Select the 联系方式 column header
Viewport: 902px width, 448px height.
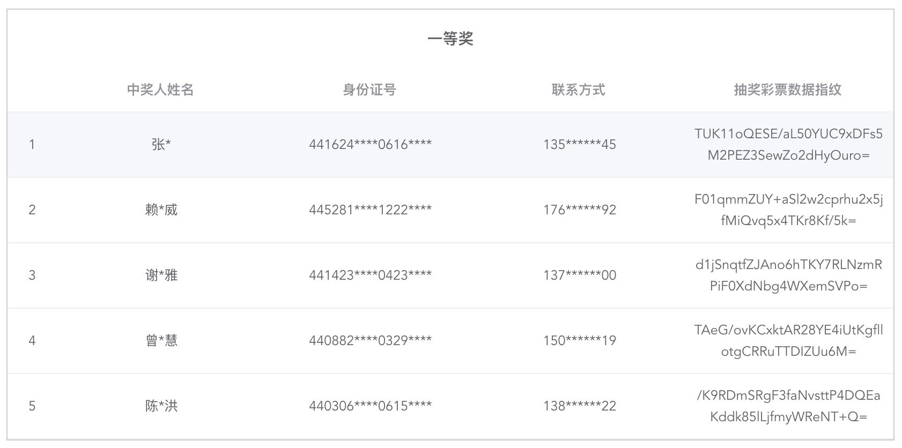[579, 89]
